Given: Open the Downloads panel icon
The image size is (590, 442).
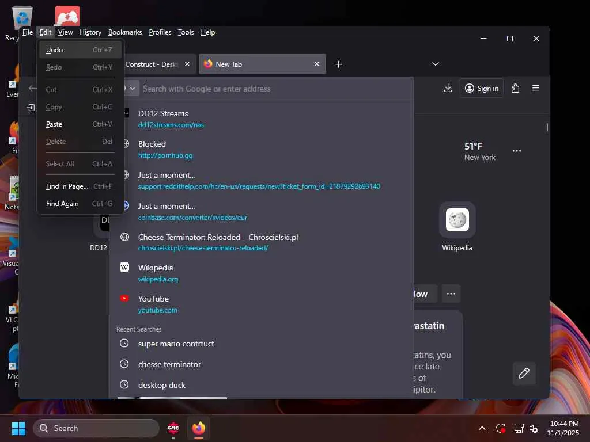Looking at the screenshot, I should [x=448, y=88].
